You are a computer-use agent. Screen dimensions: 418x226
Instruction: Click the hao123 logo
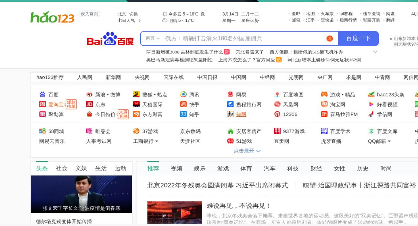pyautogui.click(x=52, y=17)
